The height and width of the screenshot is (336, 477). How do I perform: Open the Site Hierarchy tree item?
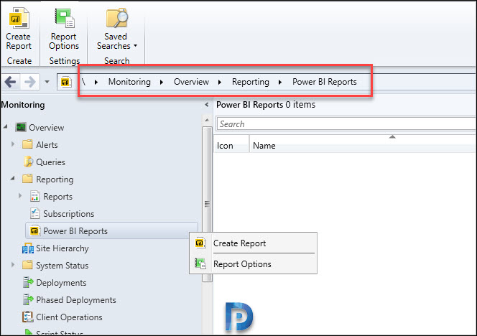(x=62, y=248)
